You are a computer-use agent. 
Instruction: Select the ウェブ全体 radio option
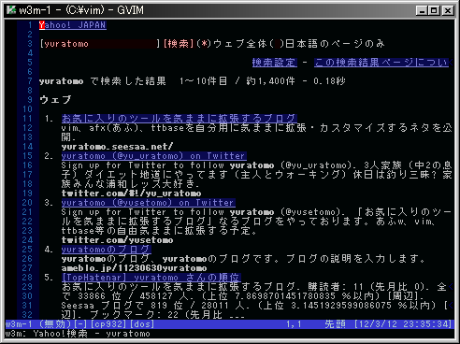[x=205, y=44]
